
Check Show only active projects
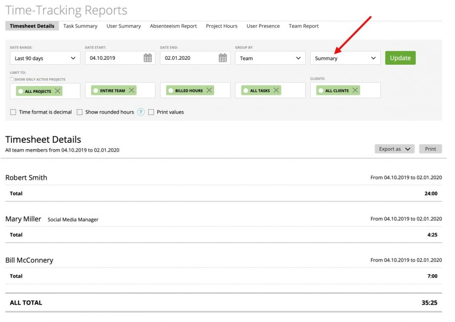12,79
